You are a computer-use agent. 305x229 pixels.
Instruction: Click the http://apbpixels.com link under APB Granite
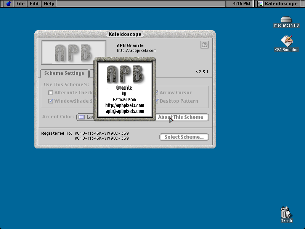click(137, 51)
